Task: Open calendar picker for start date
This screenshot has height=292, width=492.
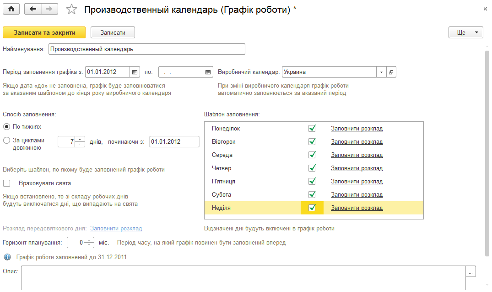Action: coord(135,72)
